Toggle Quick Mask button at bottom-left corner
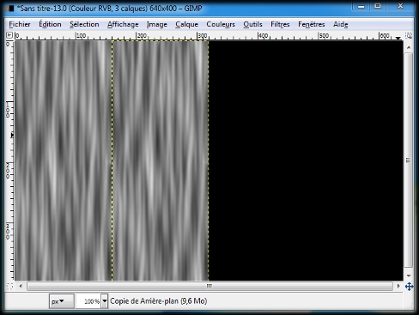Image resolution: width=419 pixels, height=315 pixels. (9, 286)
